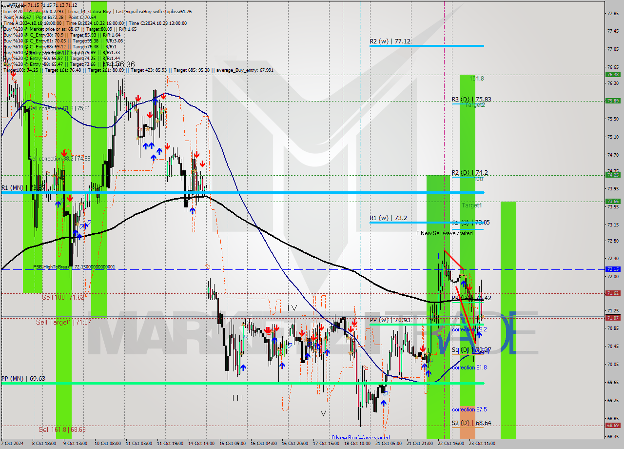The height and width of the screenshot is (449, 624).
Task: Click the green 74.25 price tag on axis
Action: click(x=613, y=175)
